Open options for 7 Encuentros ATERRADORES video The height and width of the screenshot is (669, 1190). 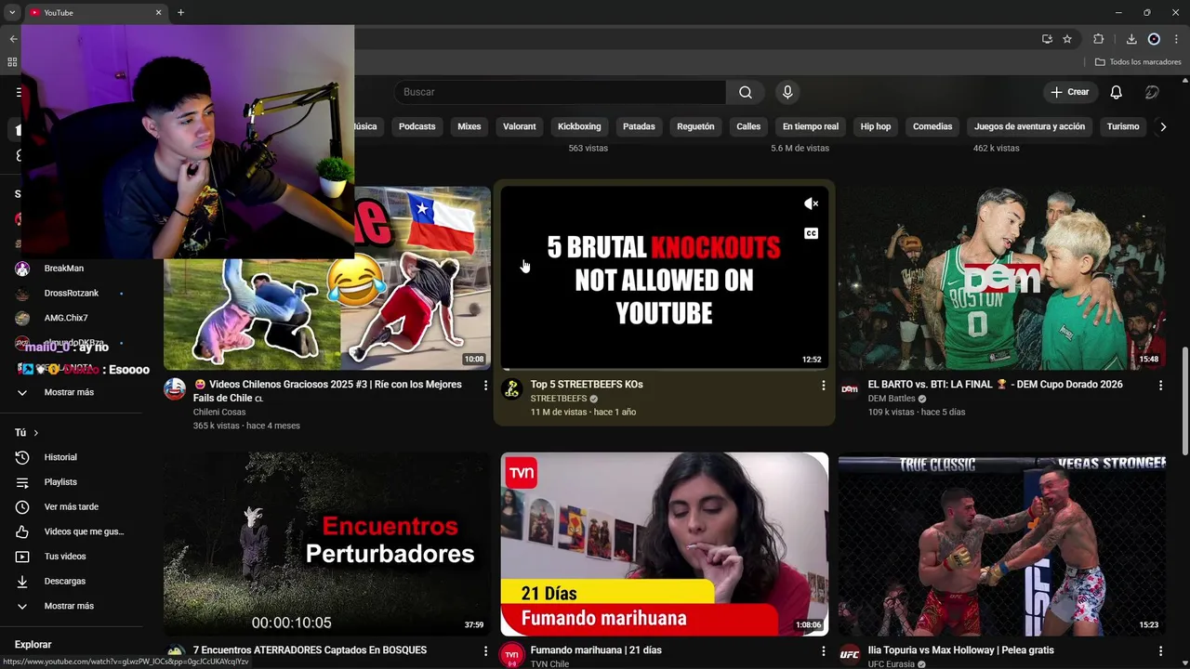tap(485, 651)
